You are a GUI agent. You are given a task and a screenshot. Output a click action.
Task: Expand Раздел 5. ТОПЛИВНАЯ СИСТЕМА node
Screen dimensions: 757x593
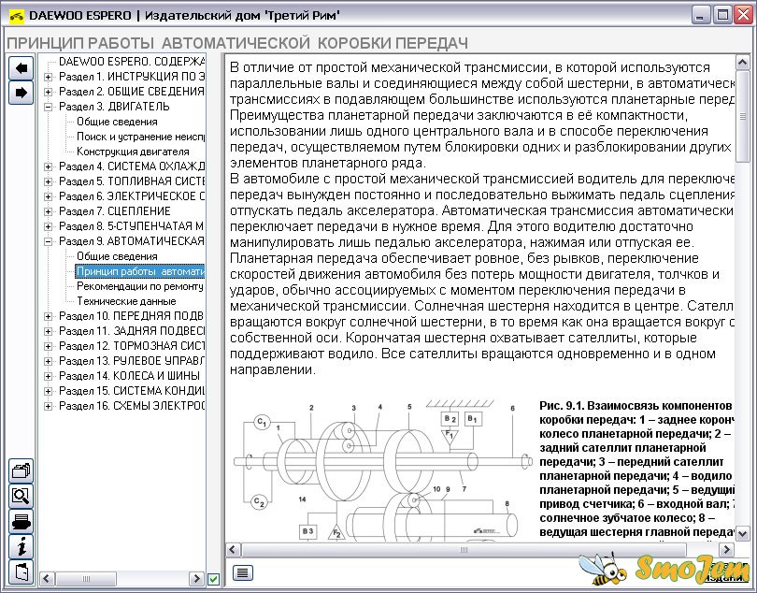click(48, 181)
